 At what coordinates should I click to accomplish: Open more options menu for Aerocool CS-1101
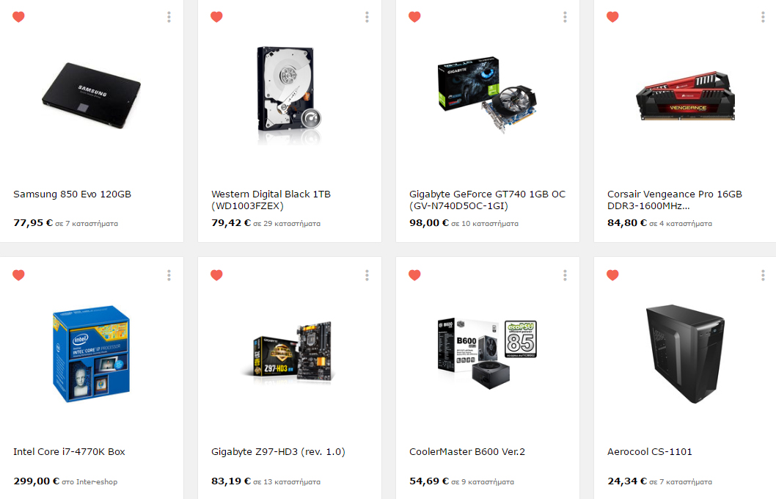[x=763, y=275]
